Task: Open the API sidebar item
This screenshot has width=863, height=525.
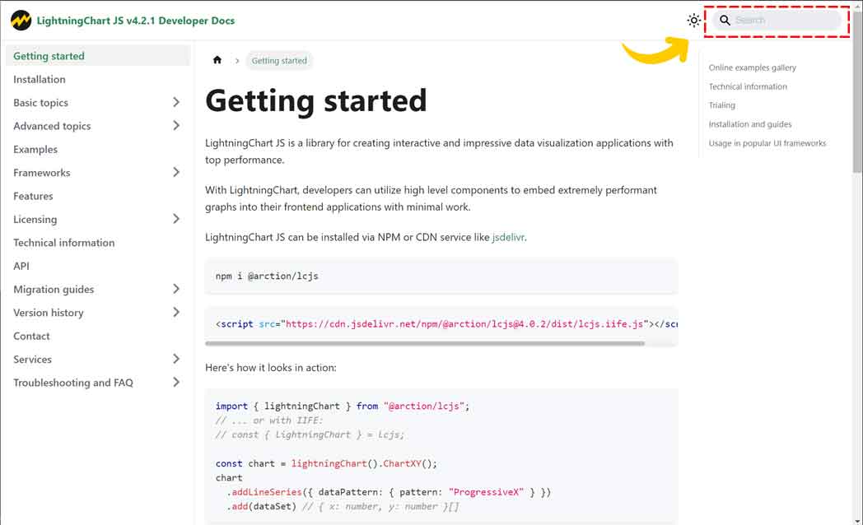Action: click(21, 266)
